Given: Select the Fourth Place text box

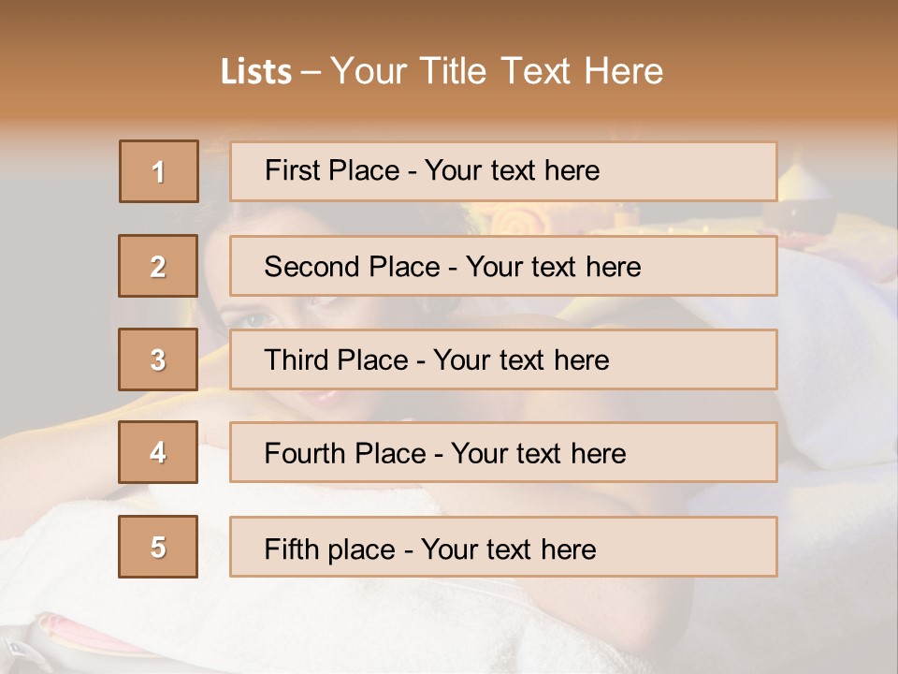Looking at the screenshot, I should click(503, 452).
